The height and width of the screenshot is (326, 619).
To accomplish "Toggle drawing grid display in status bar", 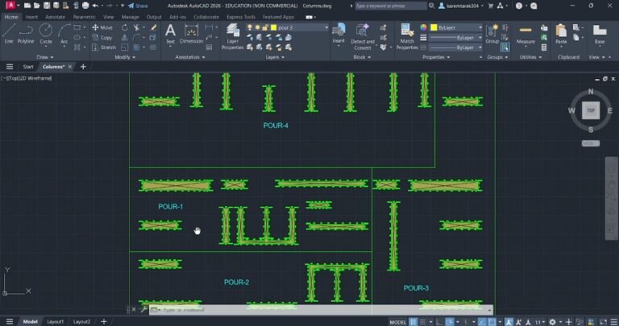I will pos(413,322).
